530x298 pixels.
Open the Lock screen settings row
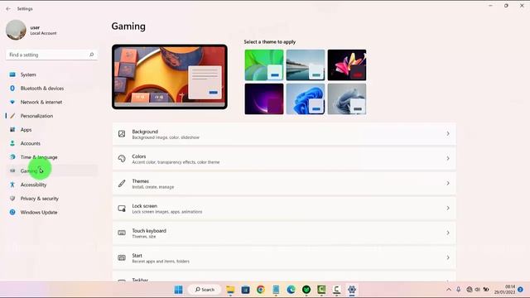pyautogui.click(x=284, y=209)
